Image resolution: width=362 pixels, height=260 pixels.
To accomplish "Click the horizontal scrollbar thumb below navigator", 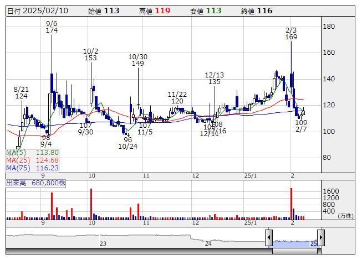I will coord(295,251).
